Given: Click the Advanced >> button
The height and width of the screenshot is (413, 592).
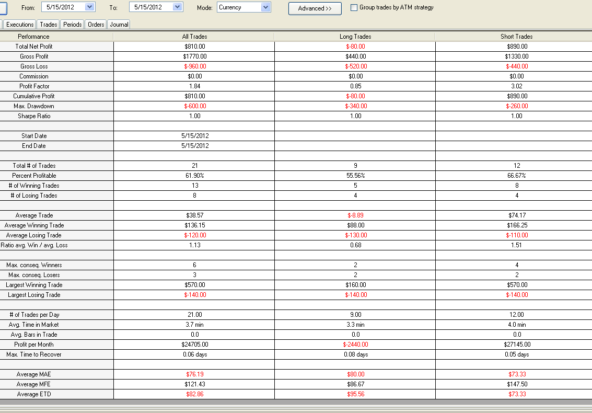Looking at the screenshot, I should click(x=315, y=8).
